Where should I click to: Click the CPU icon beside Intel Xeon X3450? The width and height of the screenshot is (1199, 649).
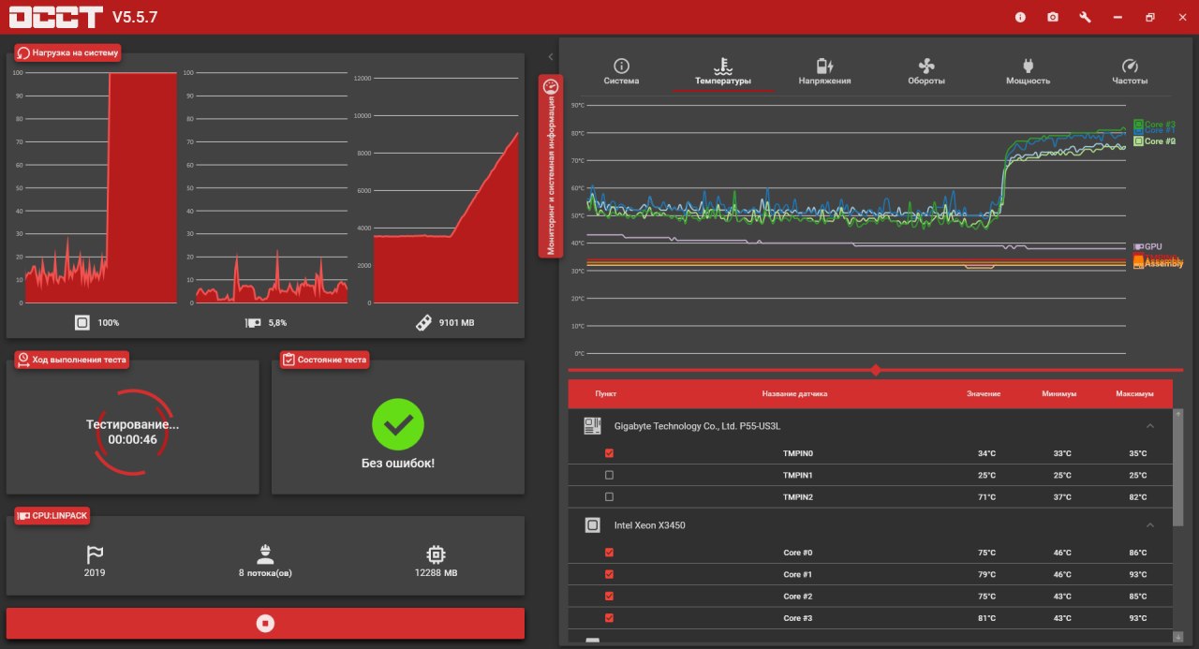(592, 525)
